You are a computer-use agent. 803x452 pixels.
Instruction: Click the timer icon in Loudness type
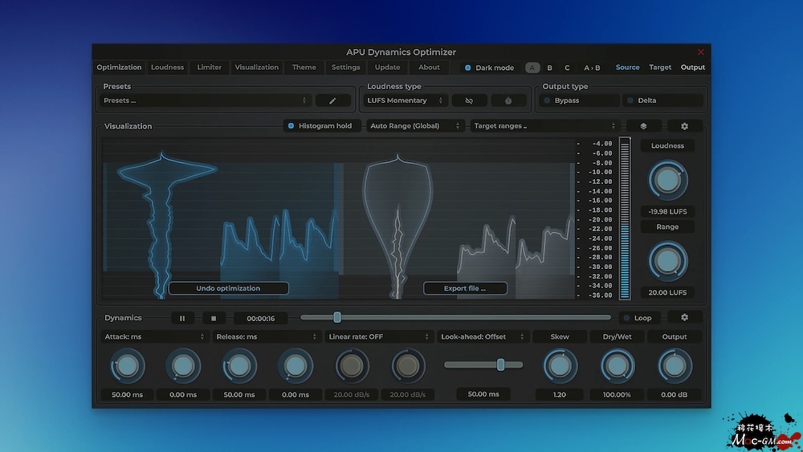(x=508, y=101)
